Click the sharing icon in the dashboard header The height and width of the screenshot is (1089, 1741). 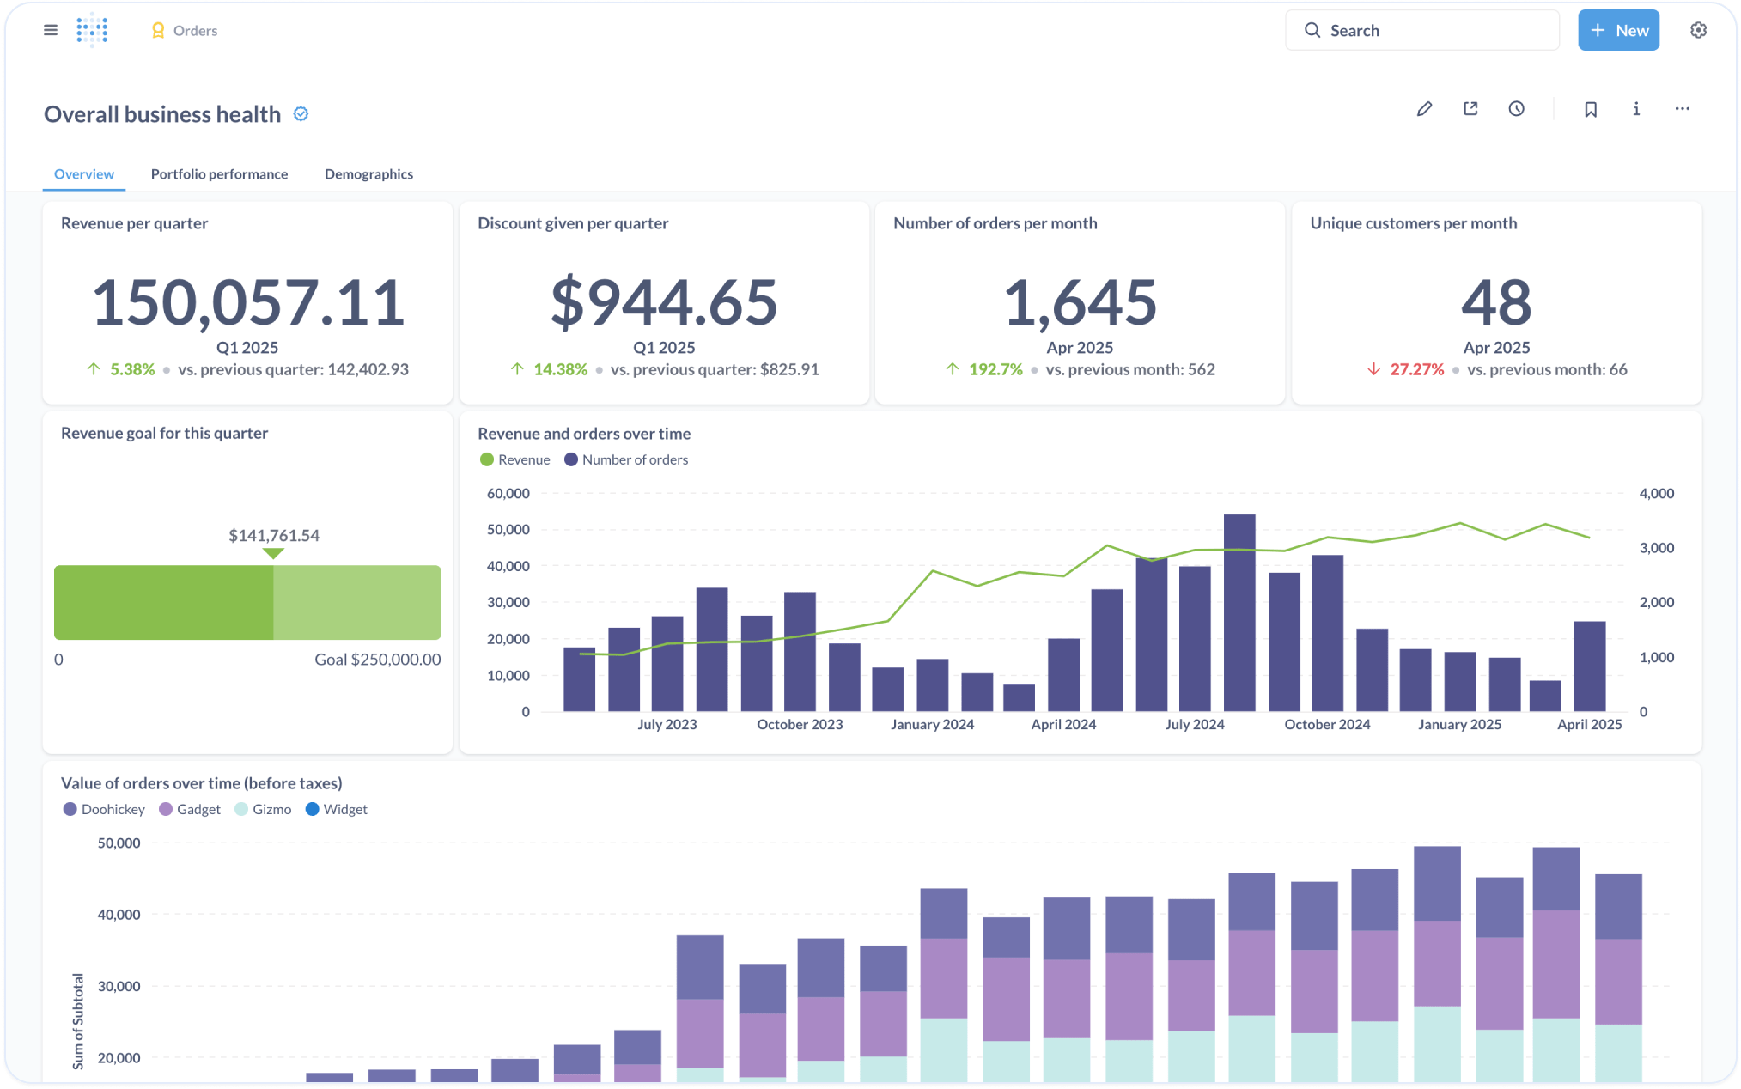click(x=1470, y=109)
